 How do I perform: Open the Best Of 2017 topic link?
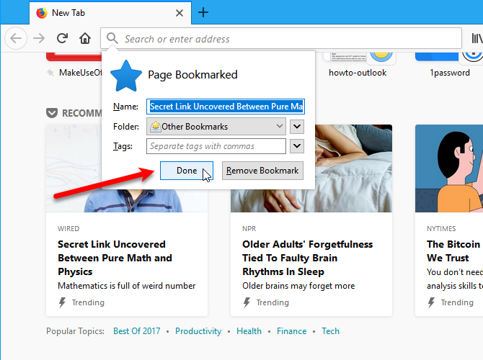click(x=137, y=331)
